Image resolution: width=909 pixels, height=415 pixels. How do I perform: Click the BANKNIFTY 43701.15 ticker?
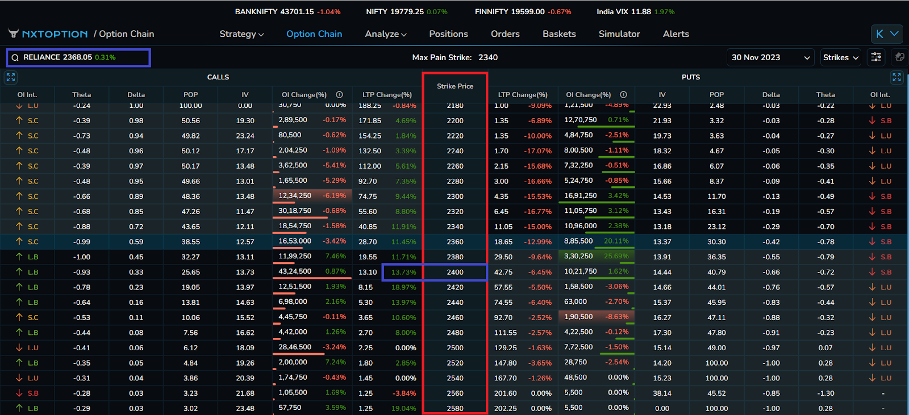click(287, 11)
